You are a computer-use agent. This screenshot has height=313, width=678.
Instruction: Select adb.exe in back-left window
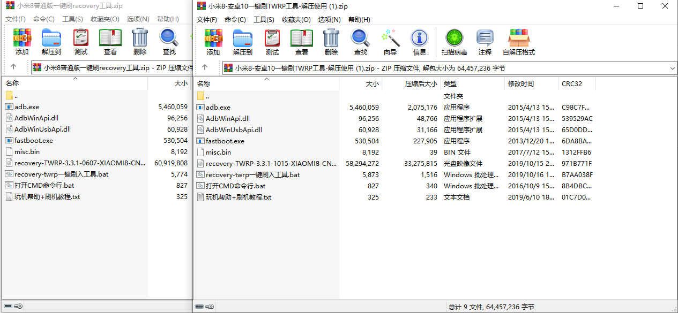27,107
